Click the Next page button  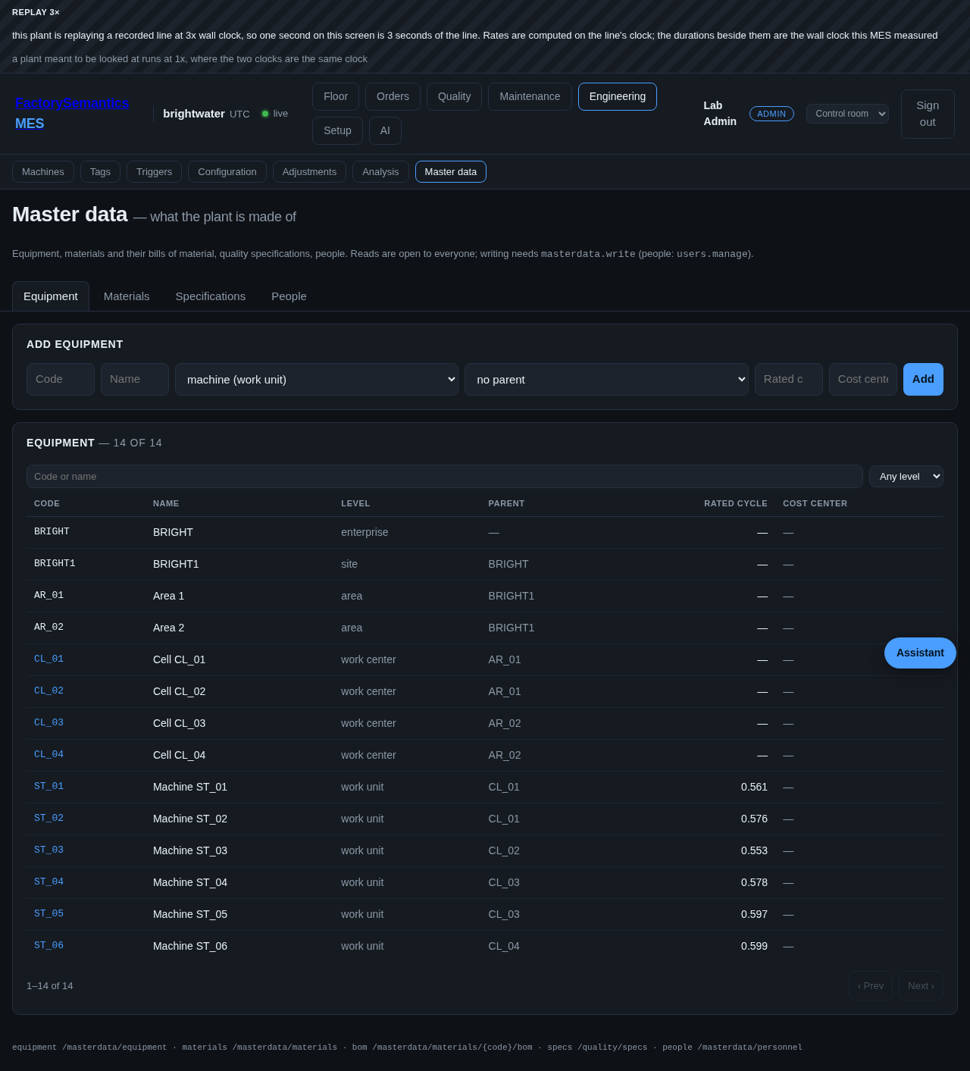[921, 985]
